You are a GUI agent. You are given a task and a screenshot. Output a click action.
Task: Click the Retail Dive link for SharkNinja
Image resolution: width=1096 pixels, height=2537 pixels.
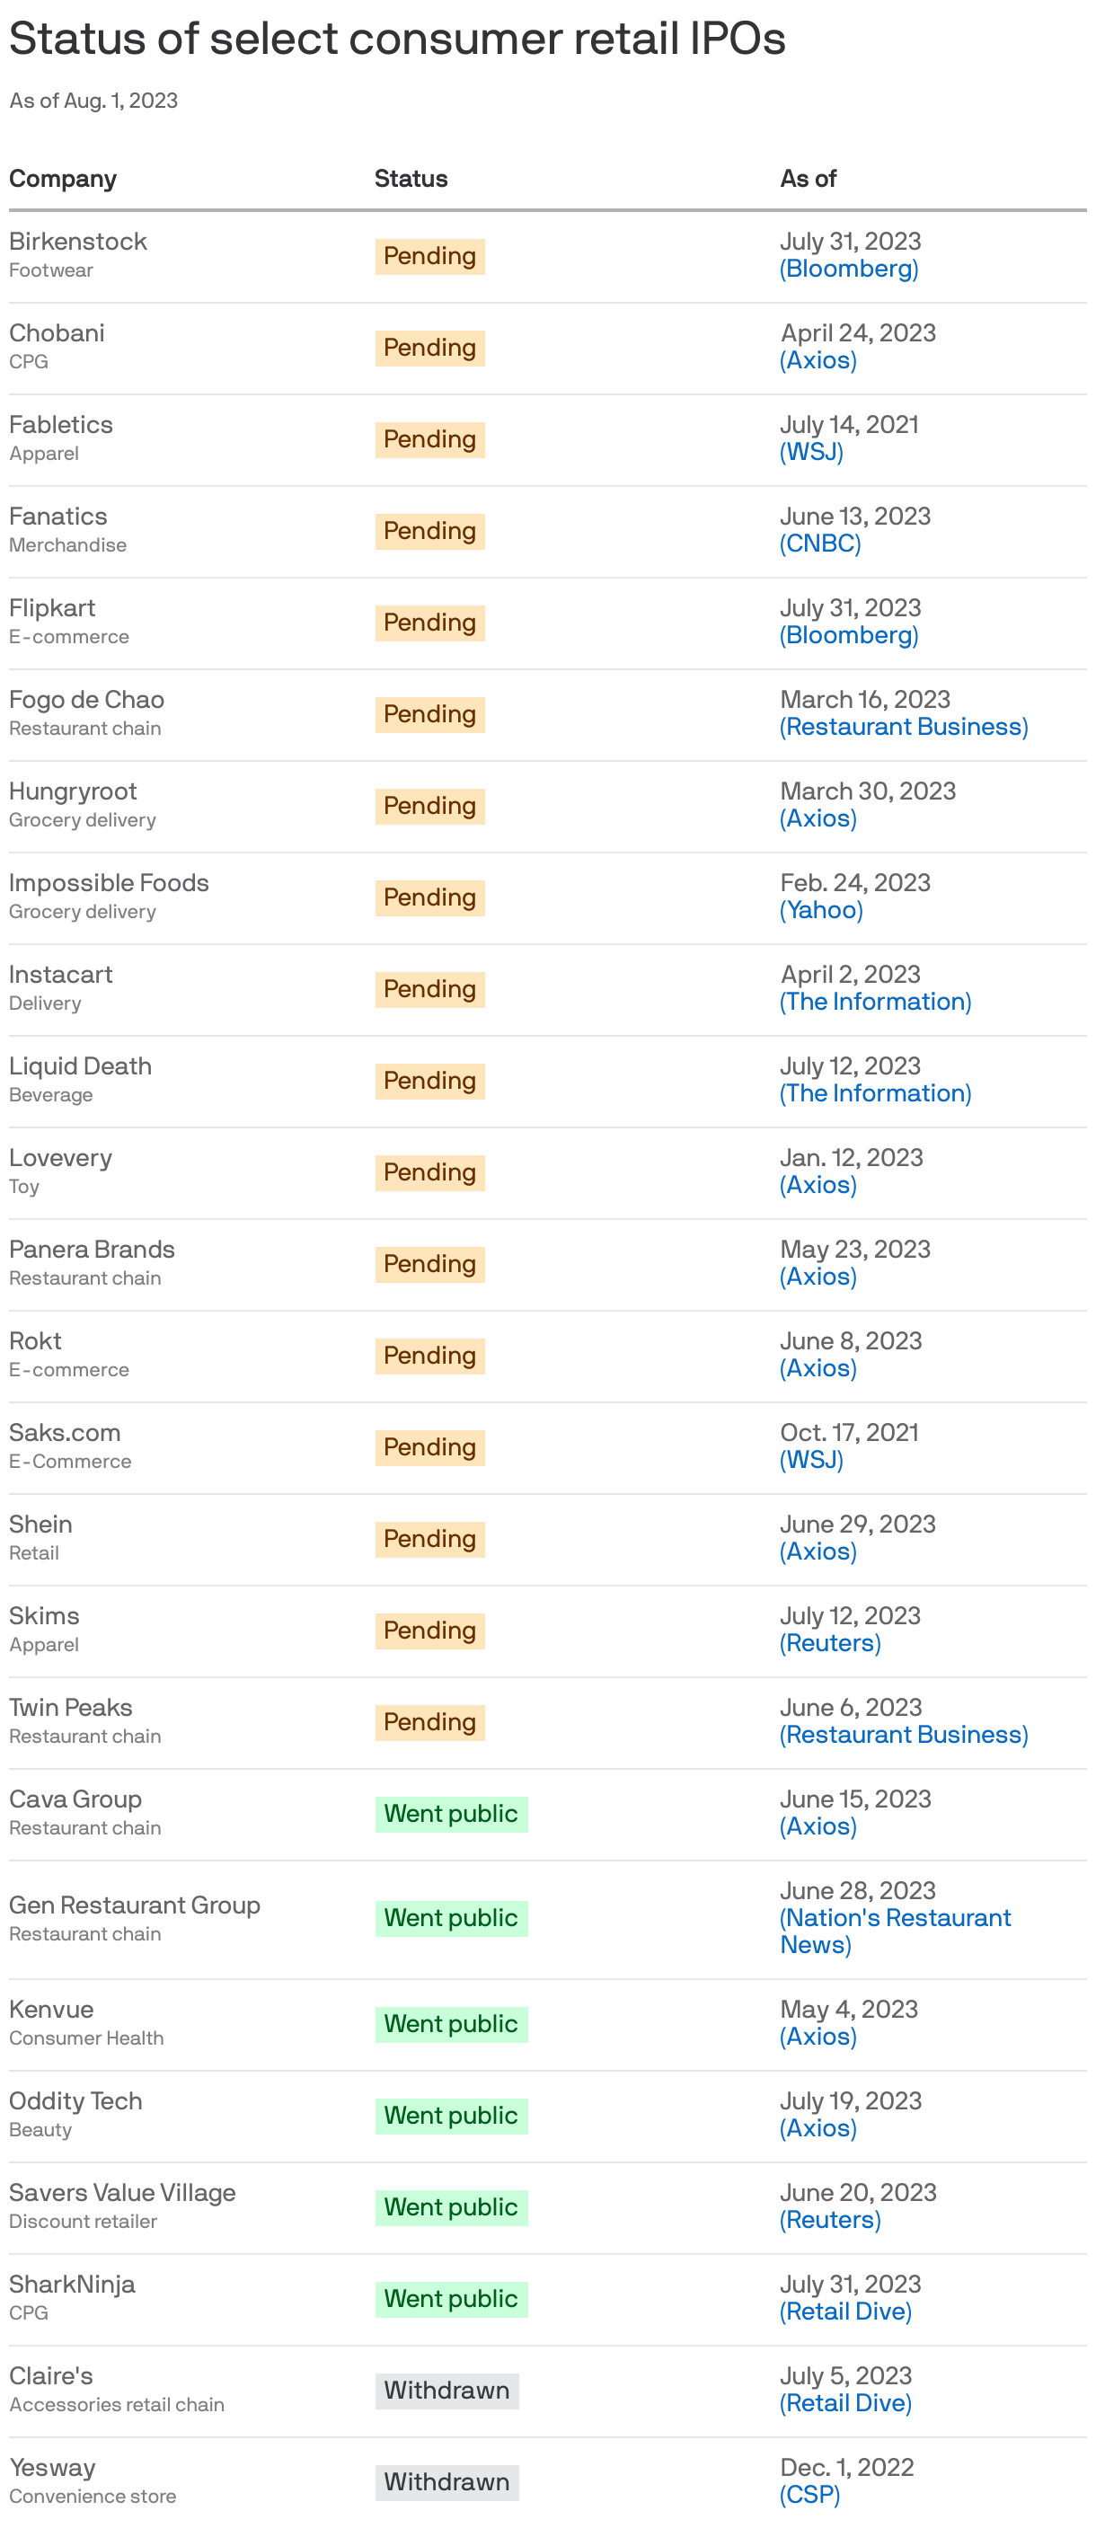click(846, 2312)
